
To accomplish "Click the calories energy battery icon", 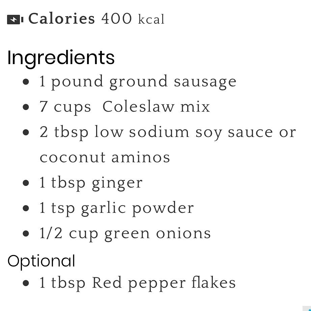I will [15, 20].
